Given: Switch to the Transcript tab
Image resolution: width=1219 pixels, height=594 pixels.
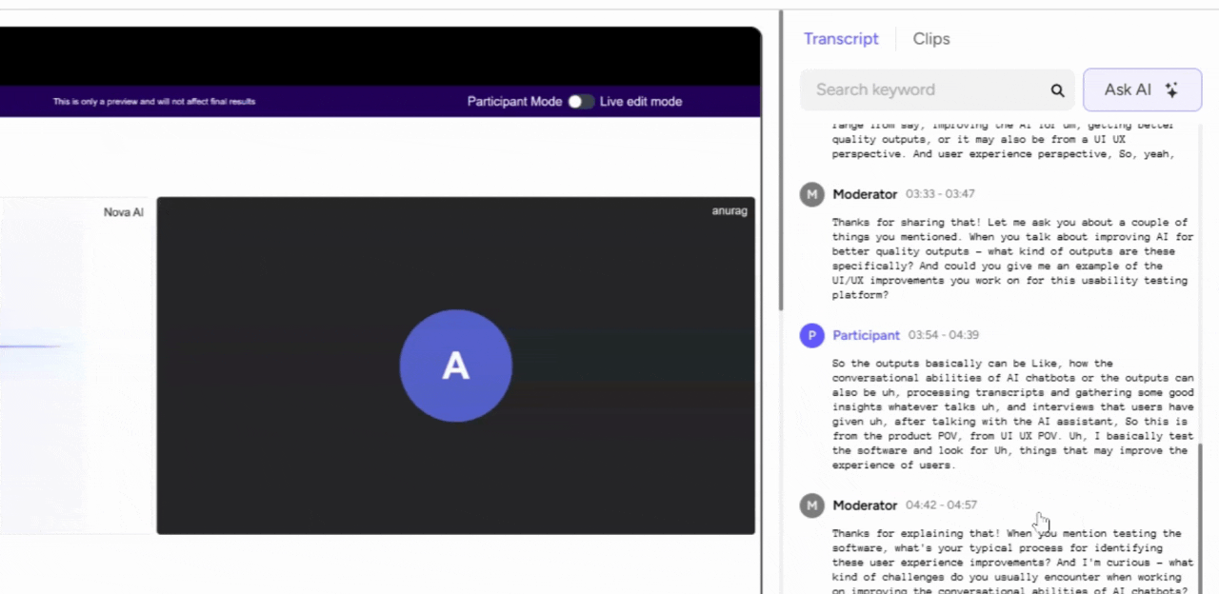Looking at the screenshot, I should [841, 38].
